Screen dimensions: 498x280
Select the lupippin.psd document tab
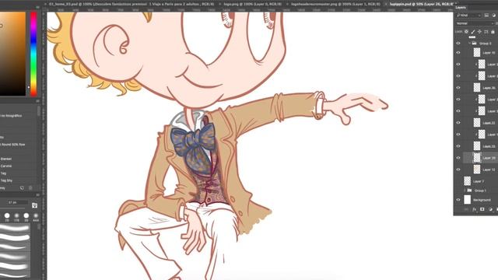tap(422, 4)
